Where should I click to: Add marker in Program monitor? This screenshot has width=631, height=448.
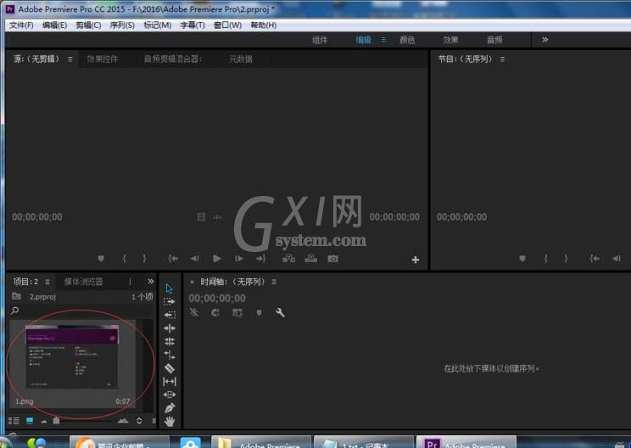(x=522, y=259)
